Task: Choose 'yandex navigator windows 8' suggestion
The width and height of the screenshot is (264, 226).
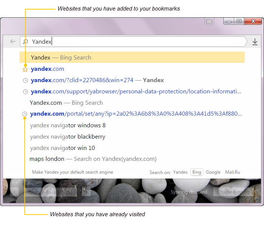Action: point(68,125)
